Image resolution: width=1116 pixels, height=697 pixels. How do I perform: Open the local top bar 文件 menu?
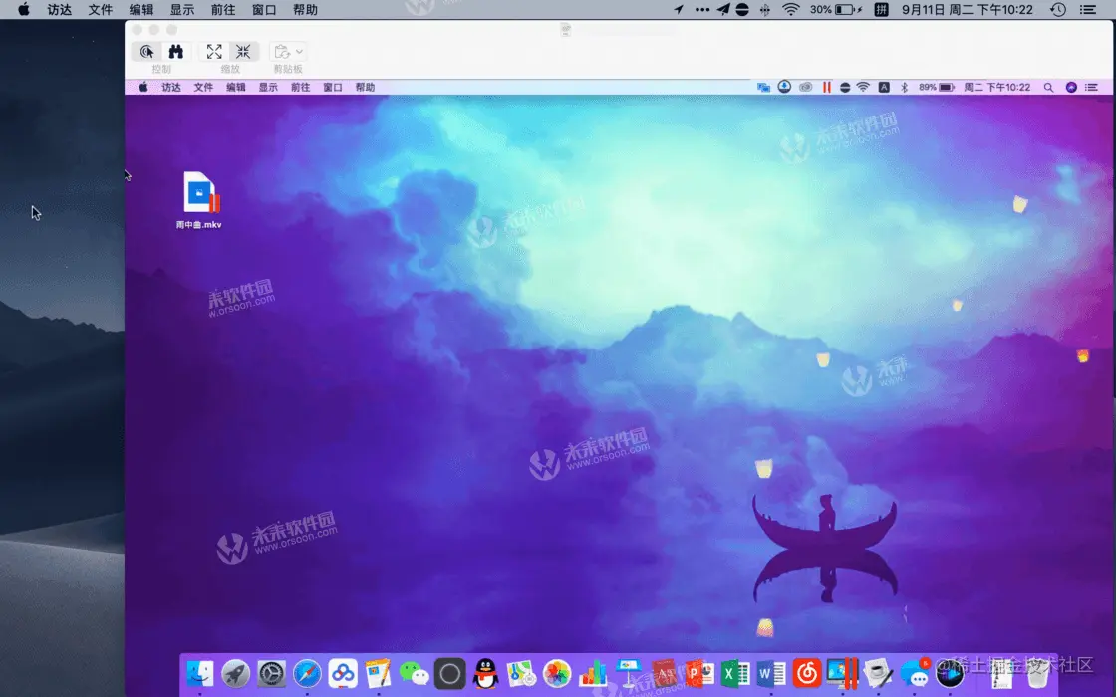point(101,9)
